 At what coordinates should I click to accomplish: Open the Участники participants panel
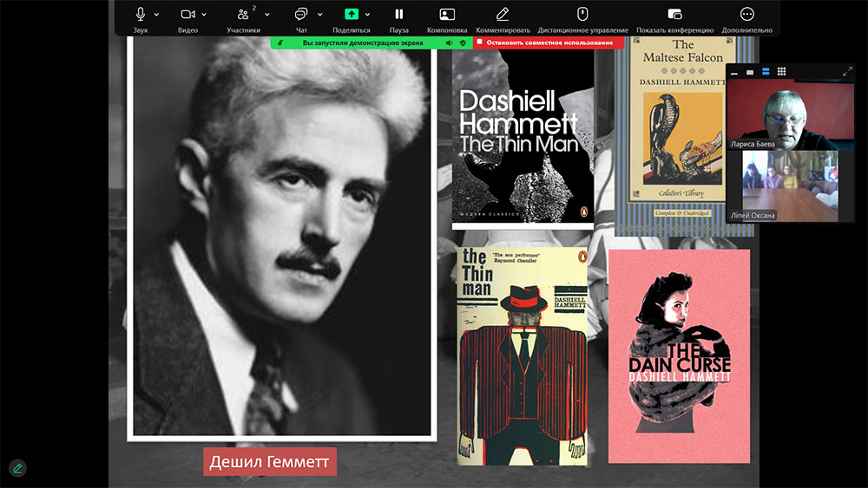pyautogui.click(x=244, y=15)
